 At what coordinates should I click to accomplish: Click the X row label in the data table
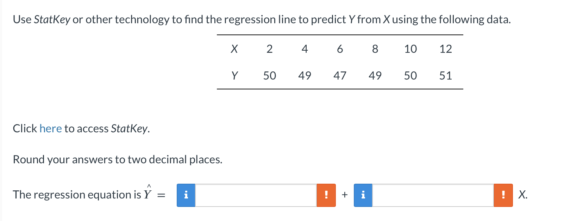coord(234,49)
